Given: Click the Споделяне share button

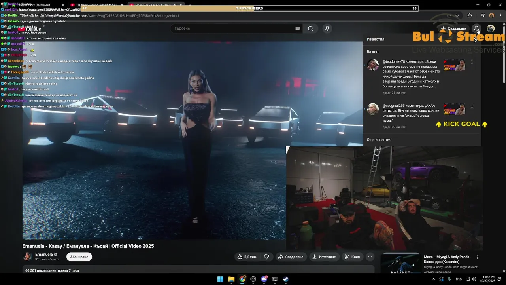Looking at the screenshot, I should pyautogui.click(x=291, y=257).
